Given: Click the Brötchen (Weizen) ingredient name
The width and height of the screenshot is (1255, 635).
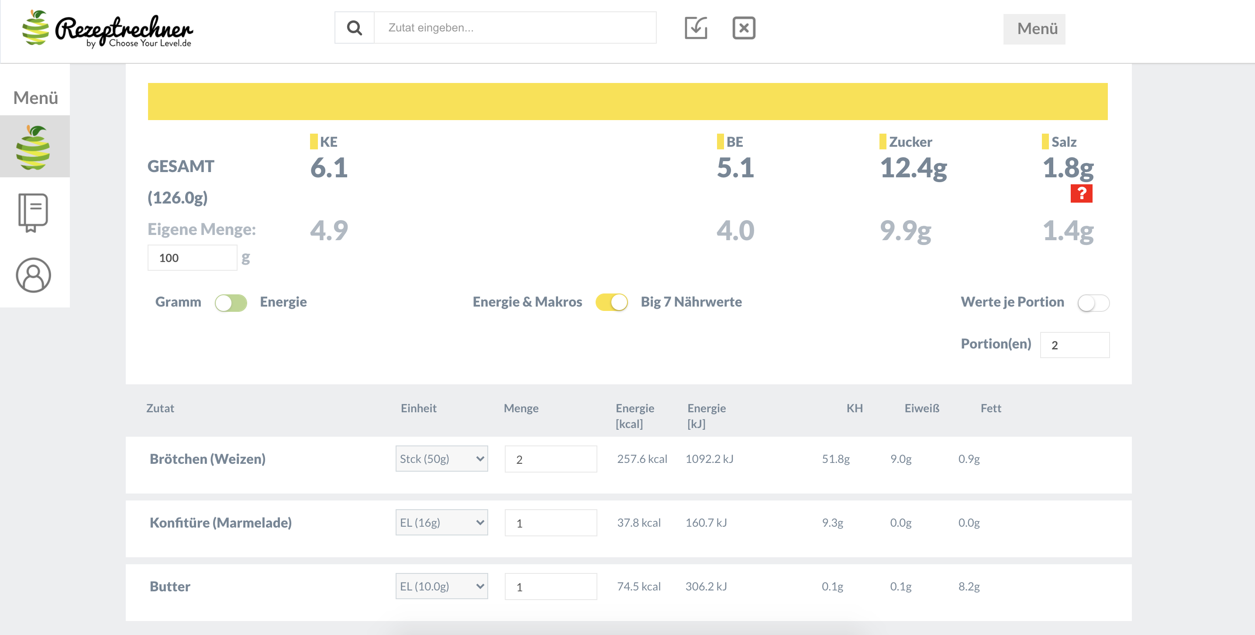Looking at the screenshot, I should (x=207, y=459).
